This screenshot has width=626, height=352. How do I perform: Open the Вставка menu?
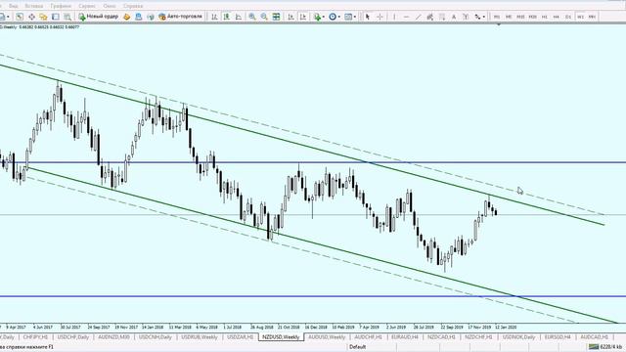tap(34, 6)
